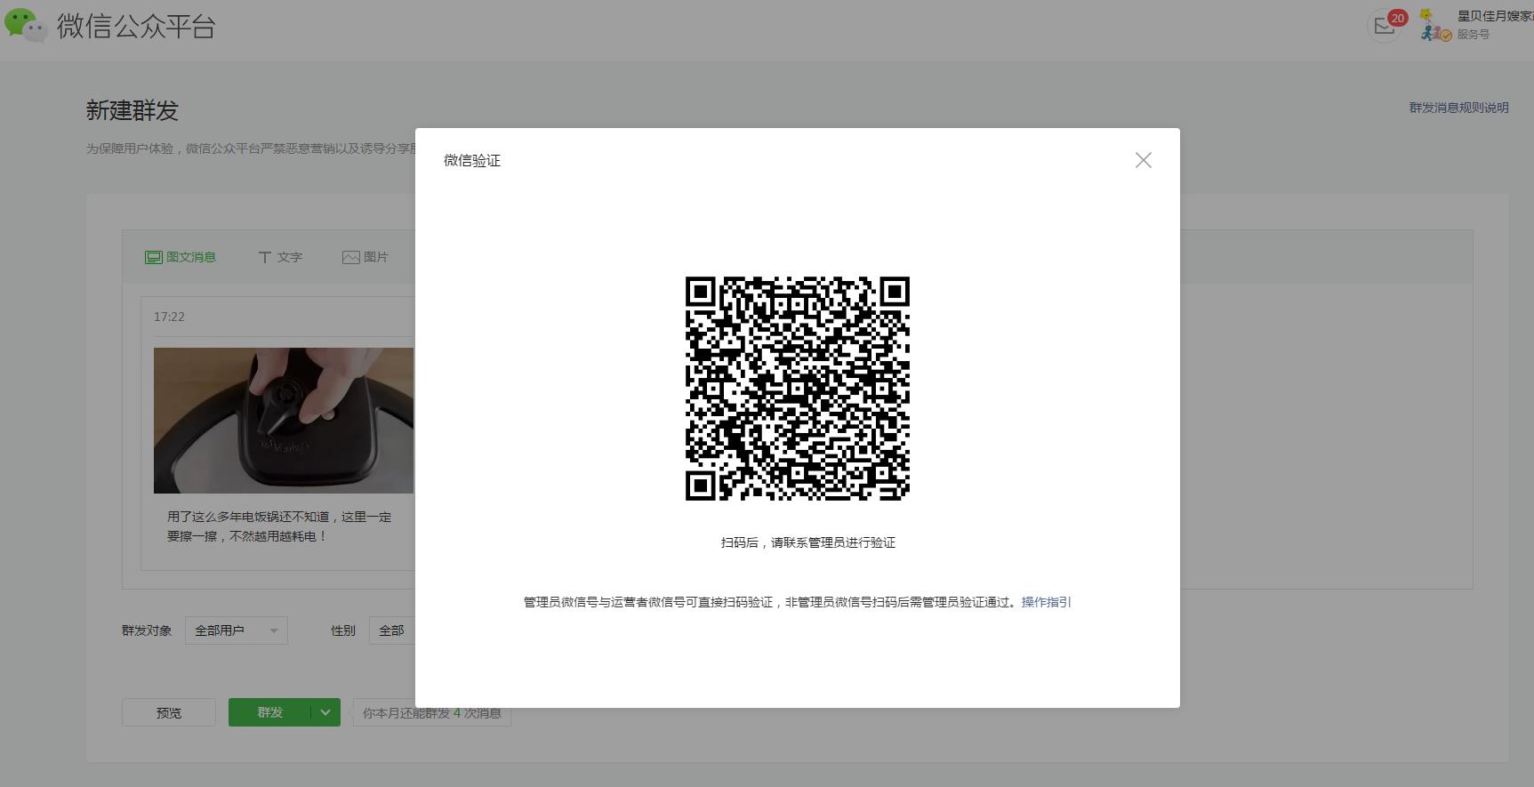Switch to the 图片 tab

point(365,257)
